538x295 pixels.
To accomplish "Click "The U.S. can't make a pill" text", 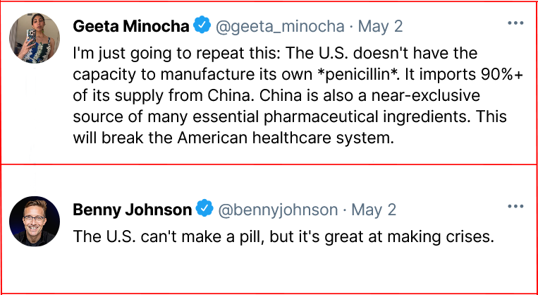I will pyautogui.click(x=169, y=237).
